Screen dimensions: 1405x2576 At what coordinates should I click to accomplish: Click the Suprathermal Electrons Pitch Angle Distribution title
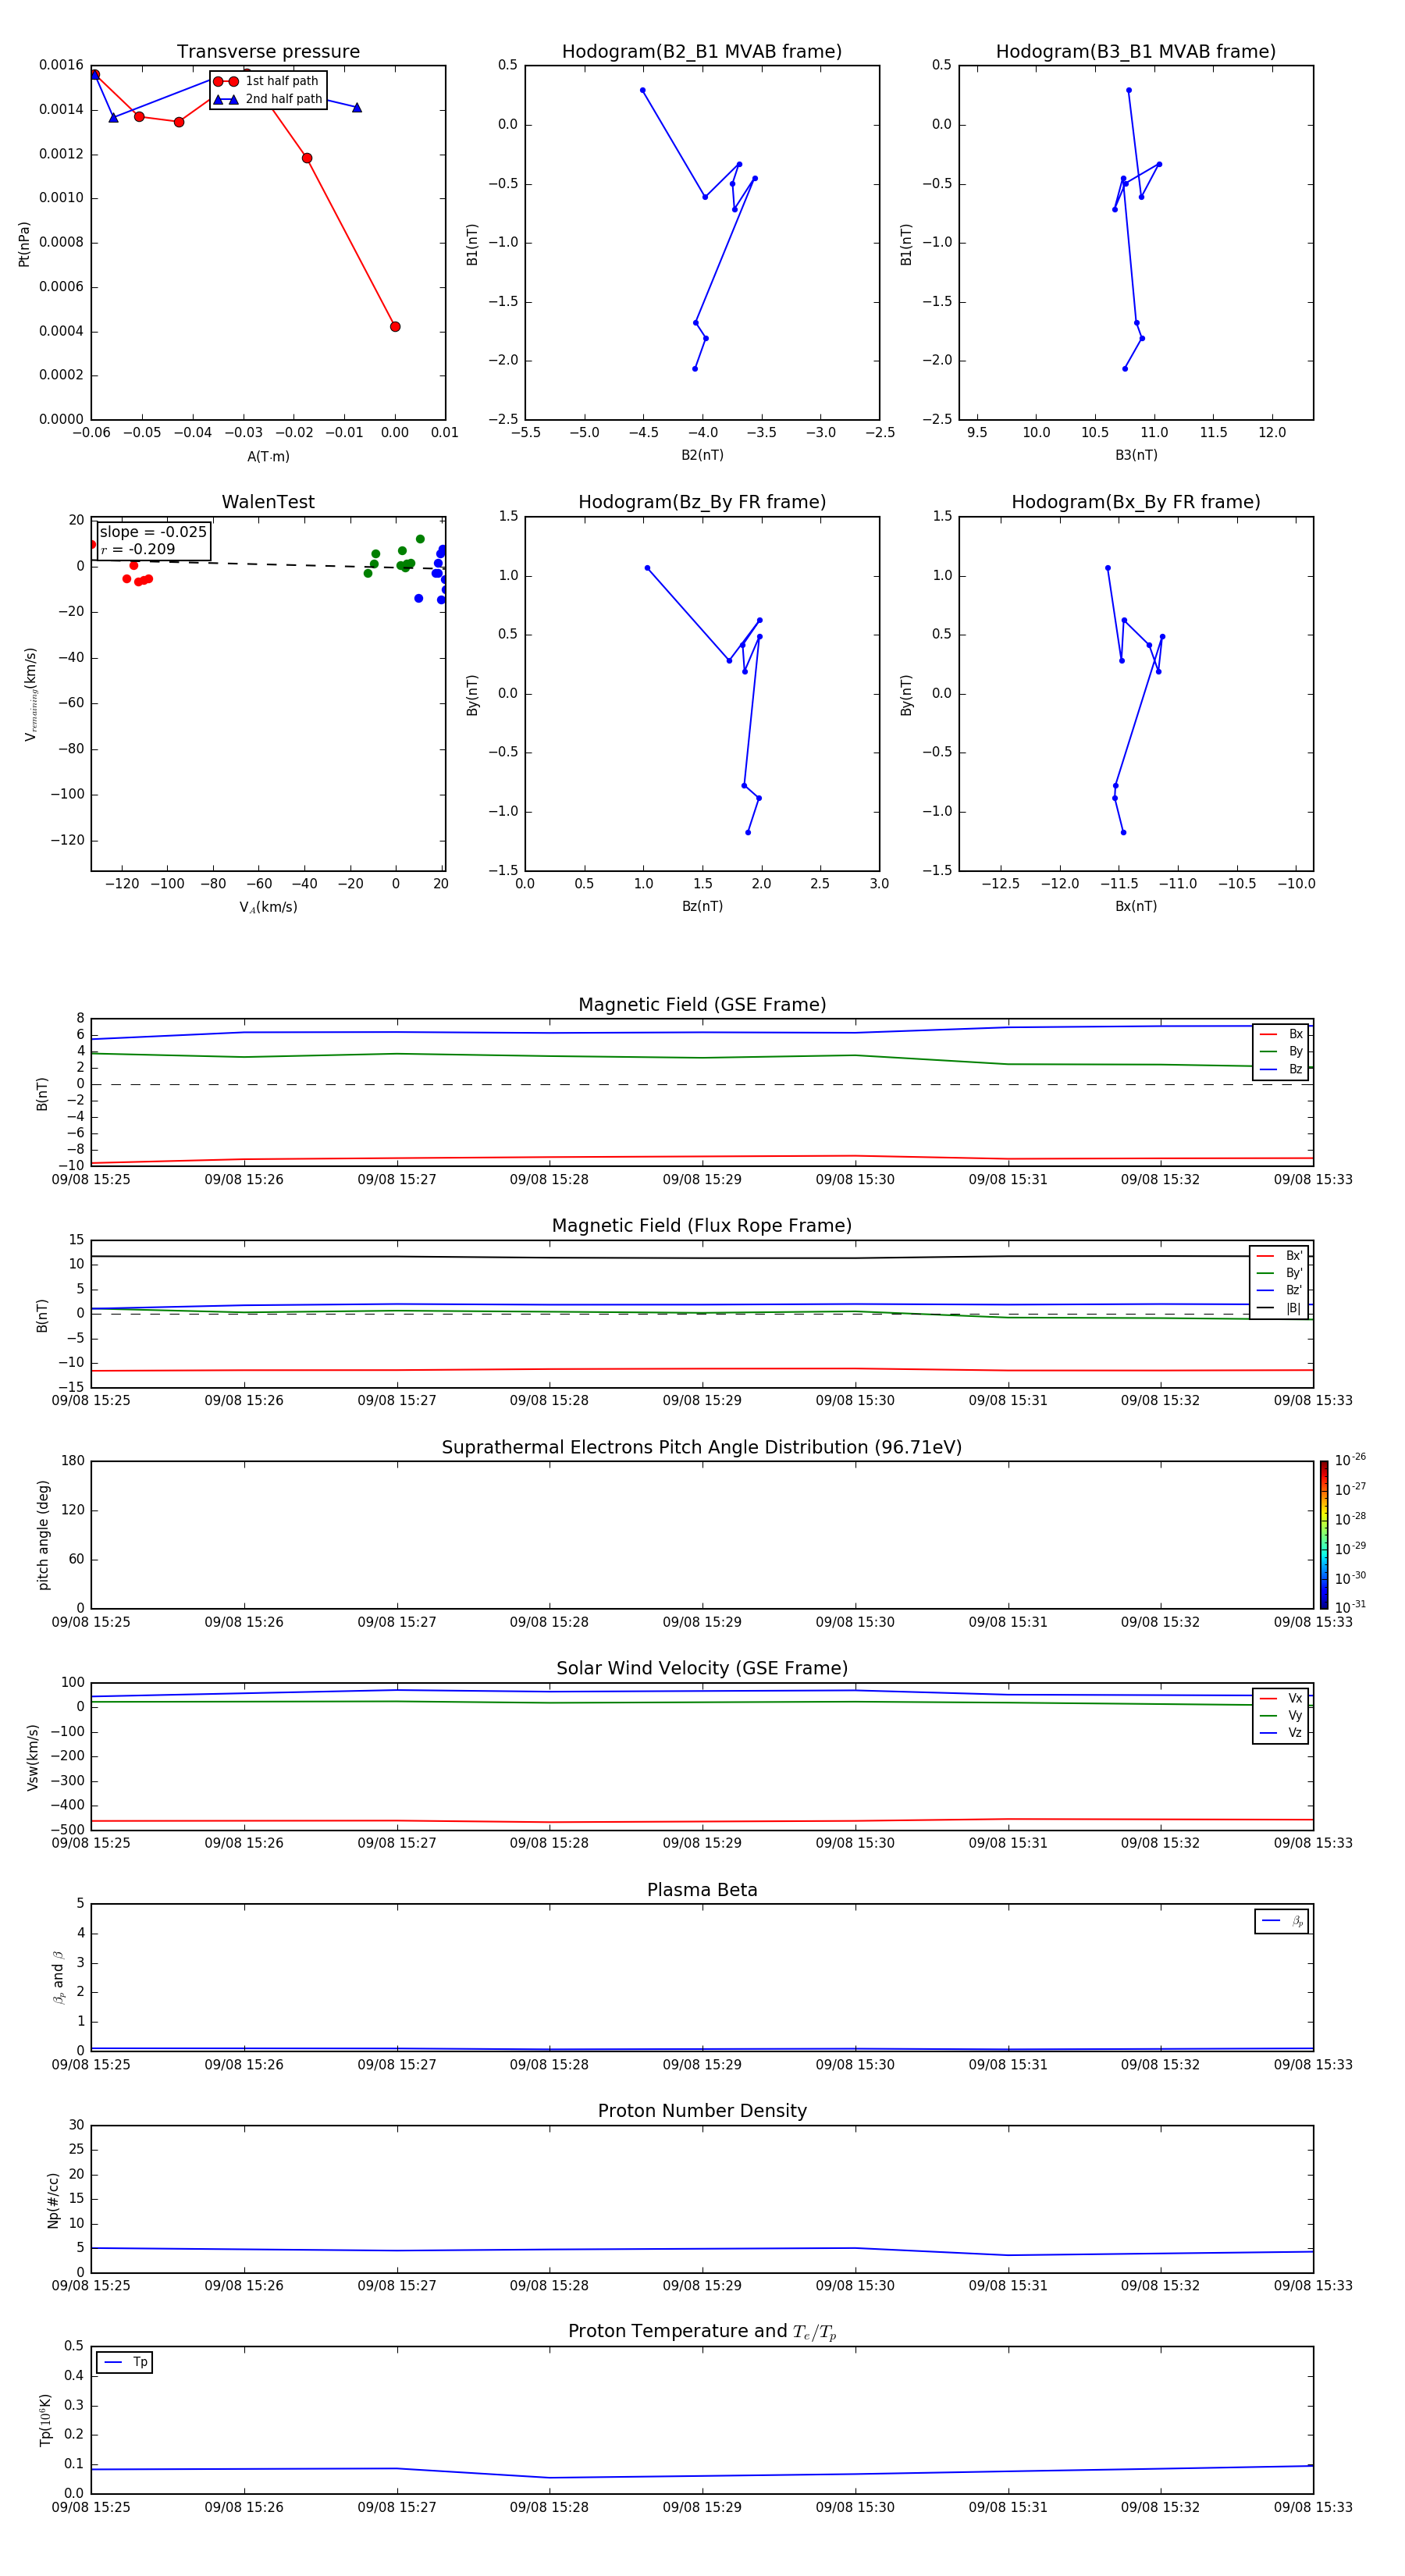coord(702,1448)
